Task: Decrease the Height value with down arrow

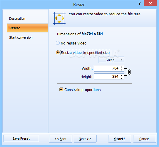Action: [x=121, y=78]
